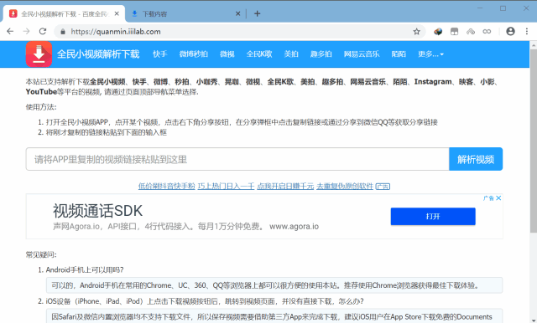View site security lock info
Screen dimensions: 537x323
tap(63, 32)
